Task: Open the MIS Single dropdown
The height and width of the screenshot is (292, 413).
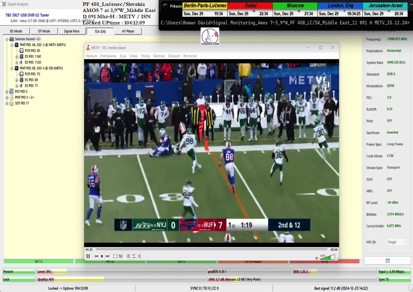Action: pyautogui.click(x=396, y=242)
